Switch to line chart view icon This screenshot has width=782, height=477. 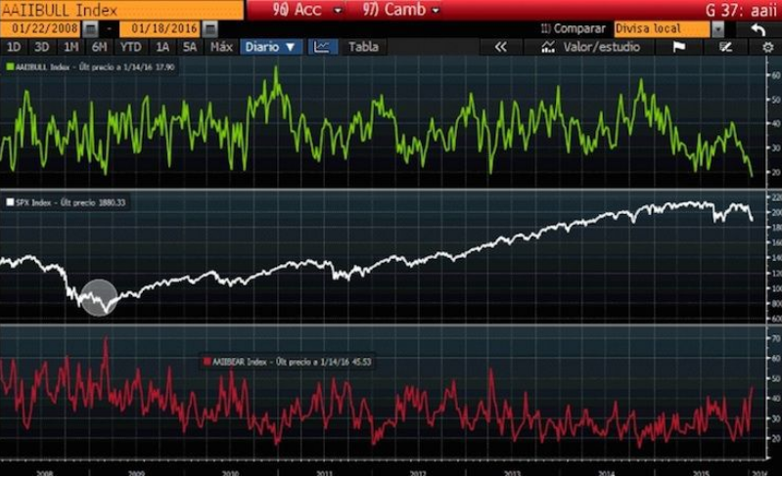tap(321, 46)
